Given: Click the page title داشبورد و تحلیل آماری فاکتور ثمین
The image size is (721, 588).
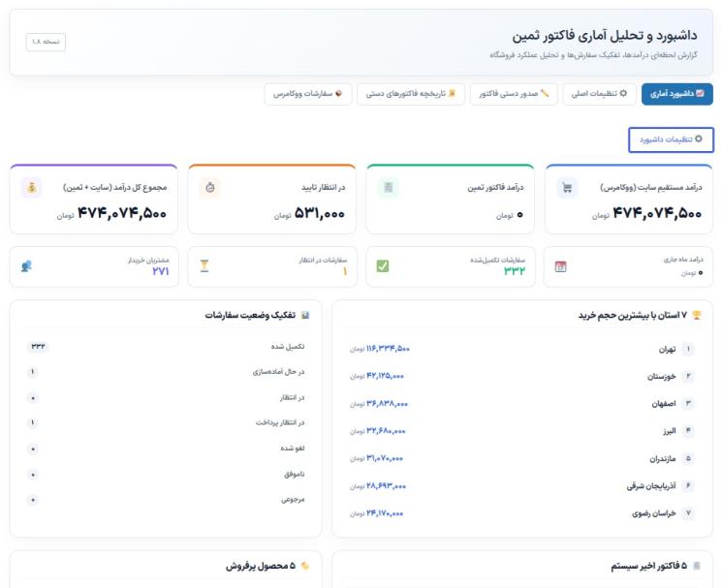Looking at the screenshot, I should (605, 36).
